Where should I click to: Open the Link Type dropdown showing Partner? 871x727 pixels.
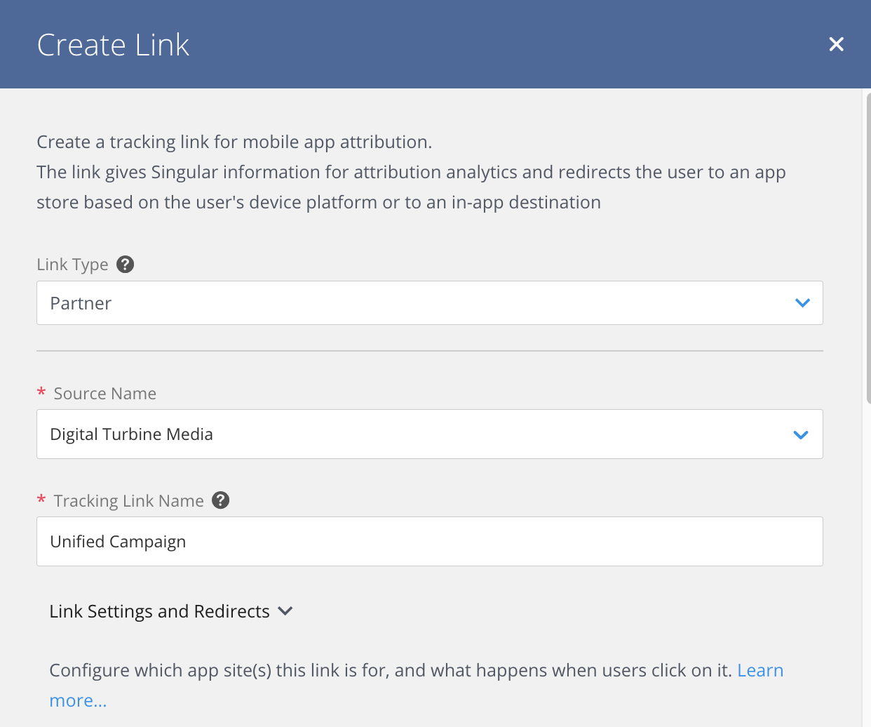pyautogui.click(x=429, y=303)
